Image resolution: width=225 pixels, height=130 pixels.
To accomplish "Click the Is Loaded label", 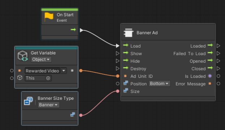I will 195,76.
